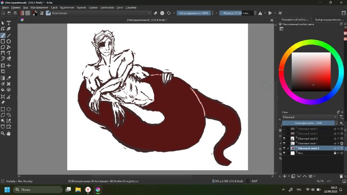
Task: Select the Text tool in toolbox
Action: tap(9, 23)
